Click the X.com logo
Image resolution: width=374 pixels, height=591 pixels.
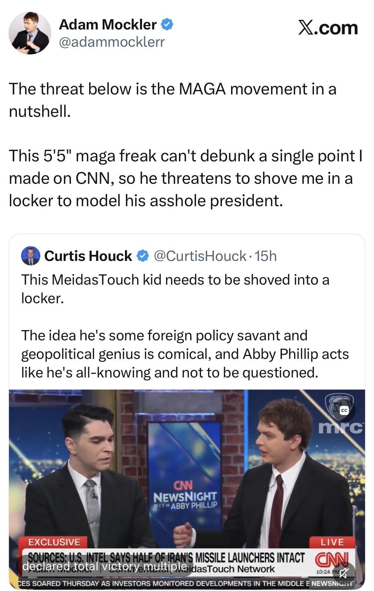[328, 28]
